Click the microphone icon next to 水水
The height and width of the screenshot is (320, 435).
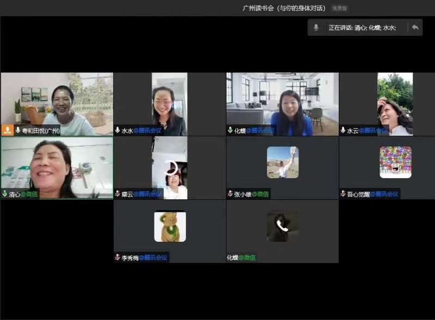coord(117,130)
